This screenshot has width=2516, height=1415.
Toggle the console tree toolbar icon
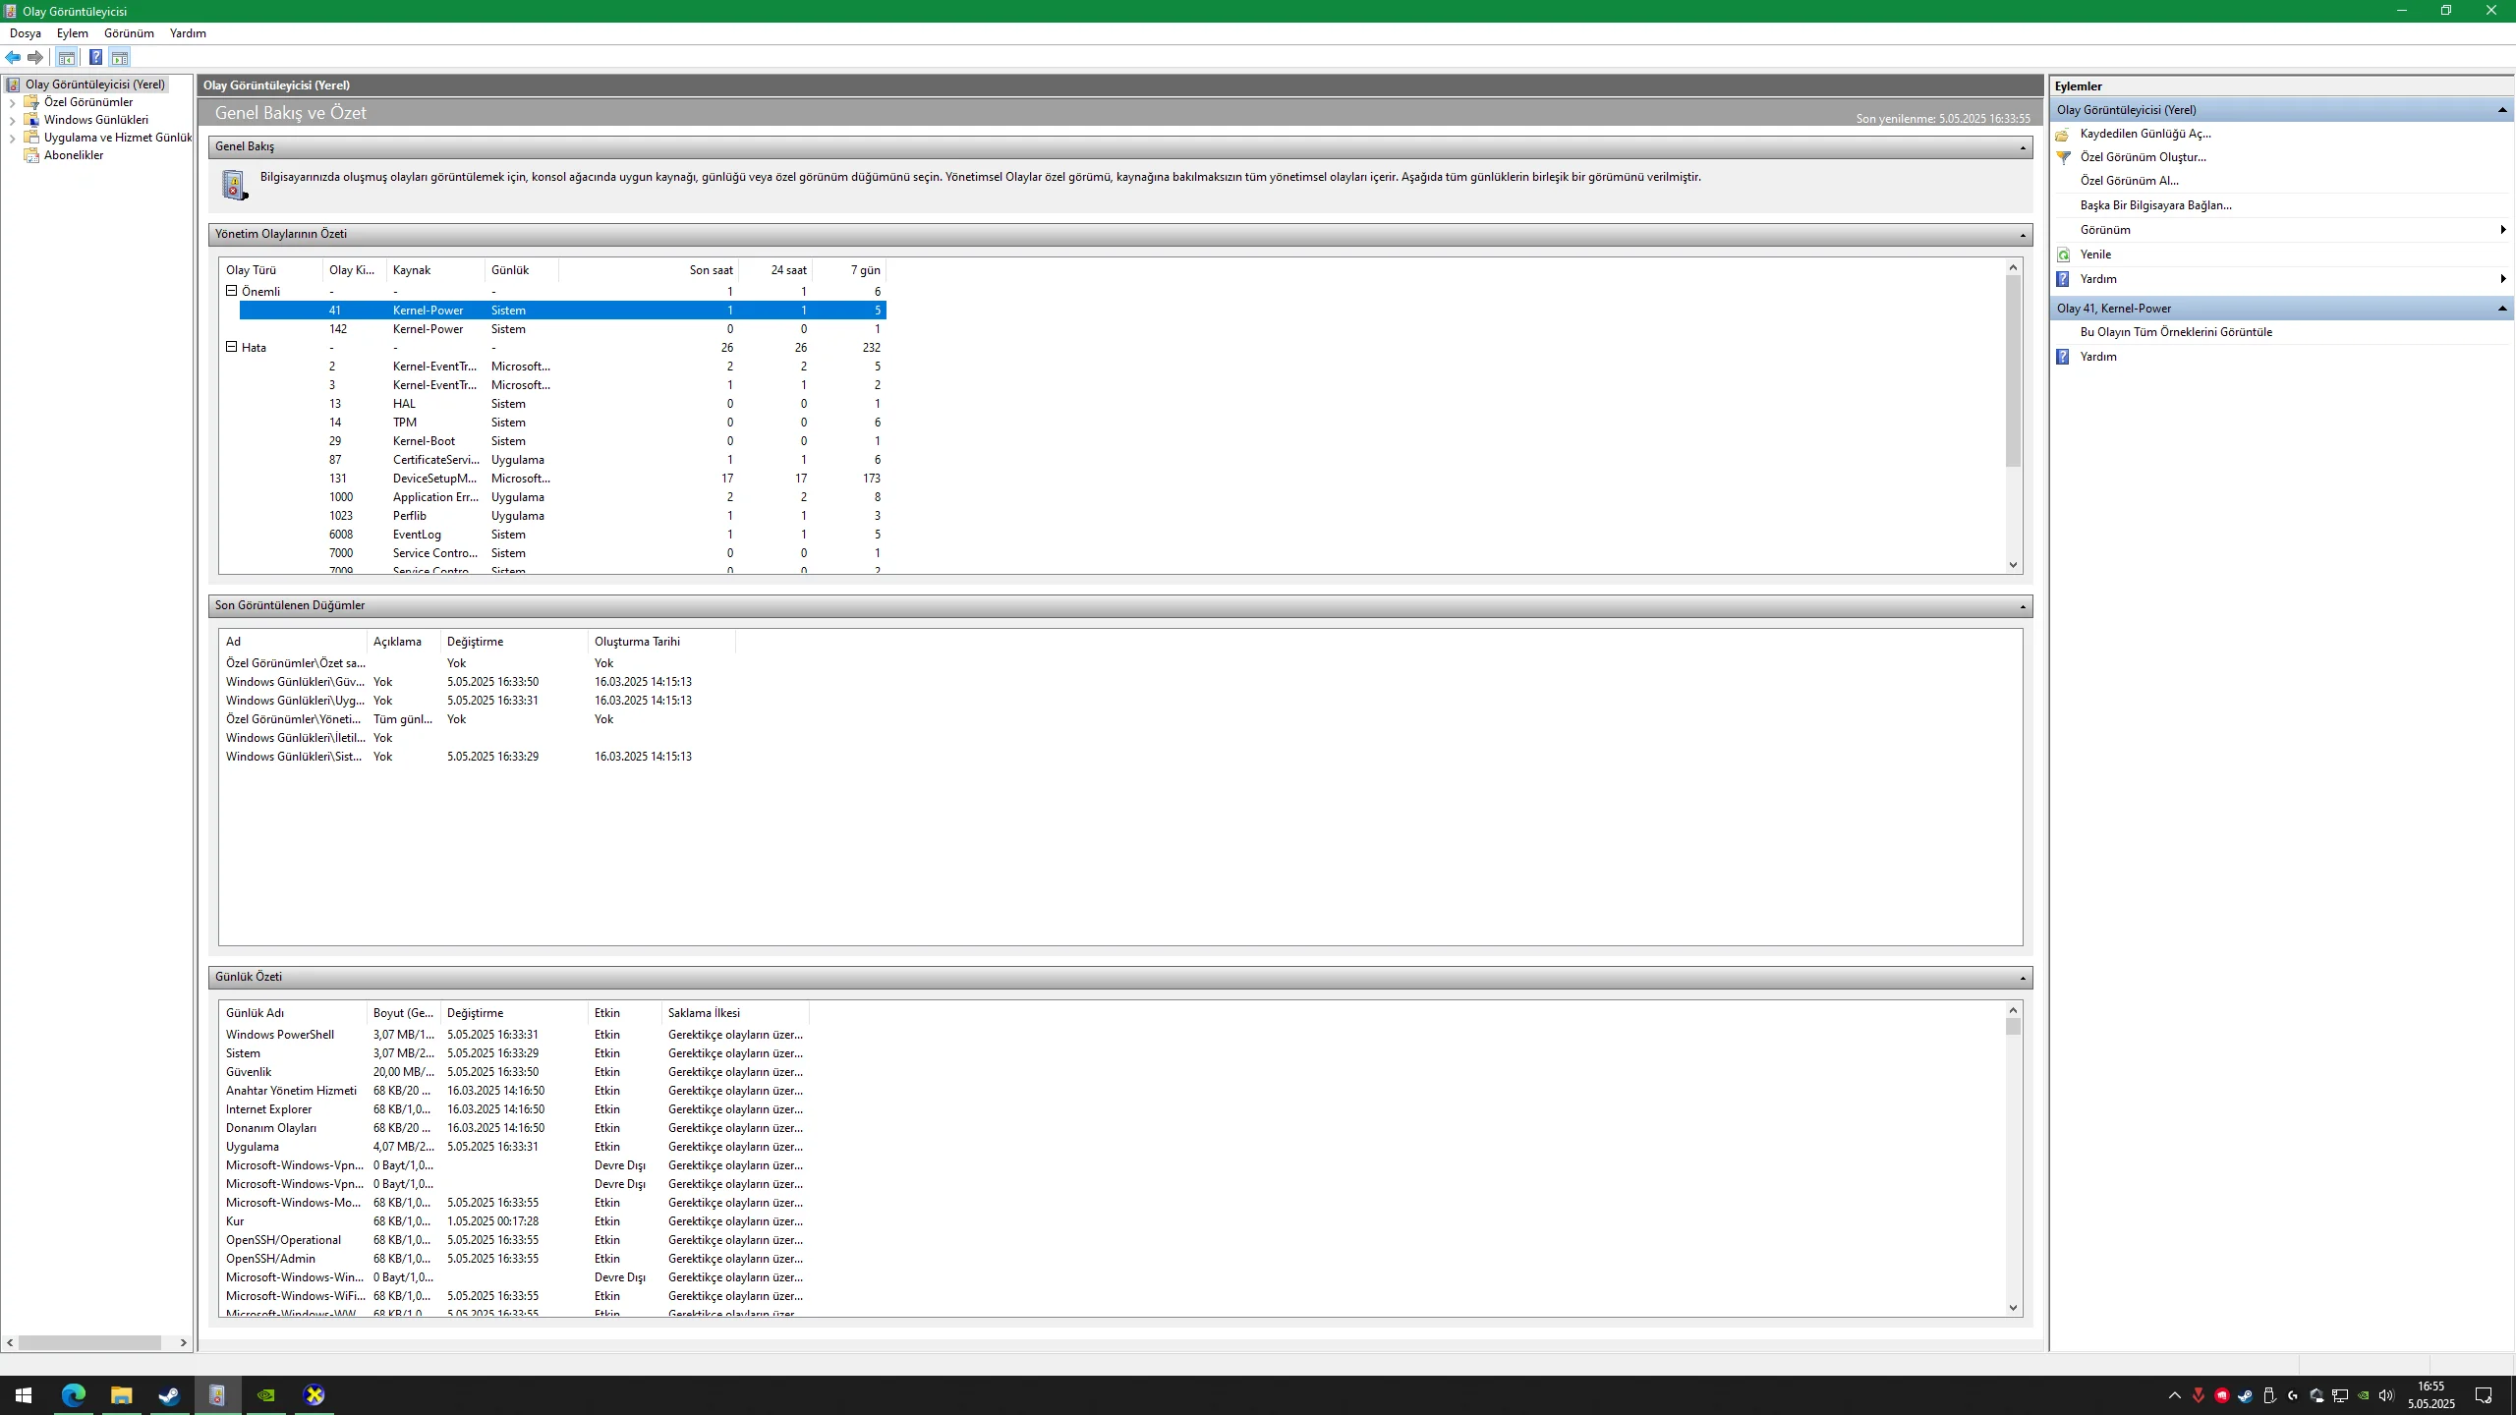coord(66,57)
